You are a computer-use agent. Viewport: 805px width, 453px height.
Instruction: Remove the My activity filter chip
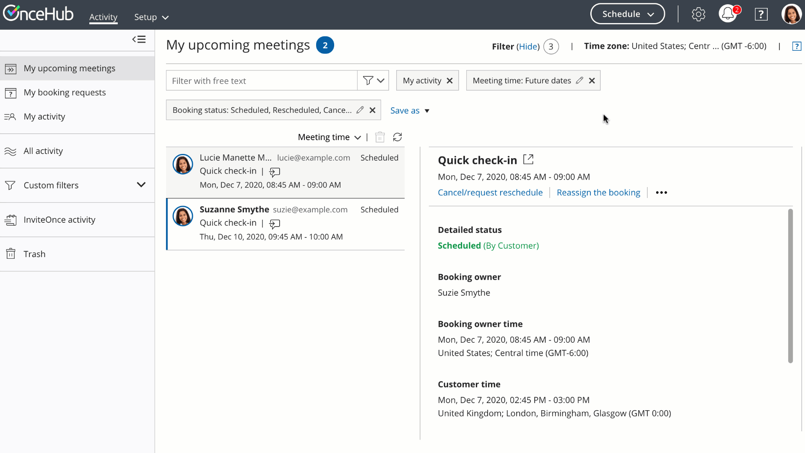449,81
